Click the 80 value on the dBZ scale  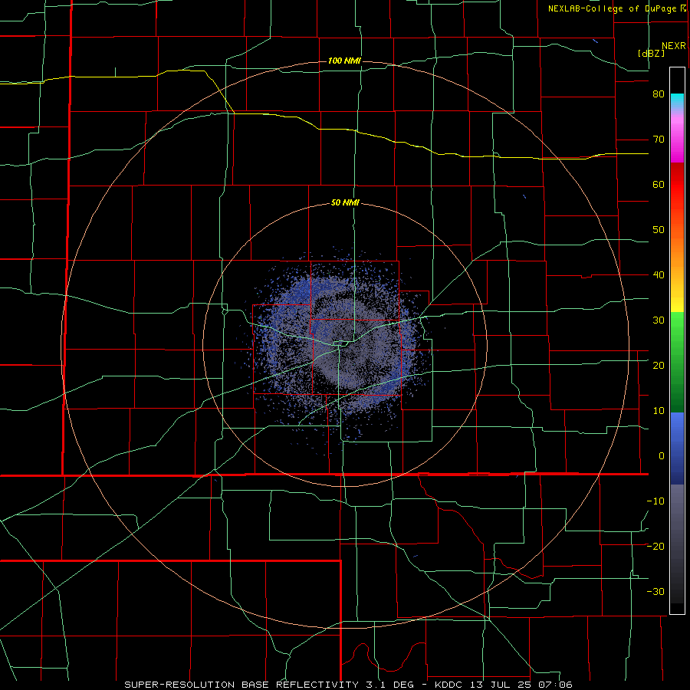[659, 94]
